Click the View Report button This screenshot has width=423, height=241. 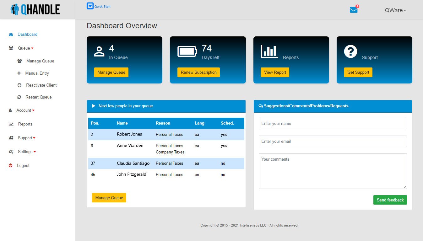(x=275, y=72)
